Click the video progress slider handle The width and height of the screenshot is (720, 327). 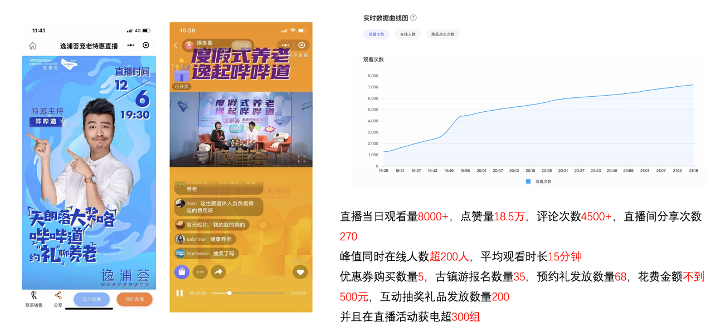point(229,293)
